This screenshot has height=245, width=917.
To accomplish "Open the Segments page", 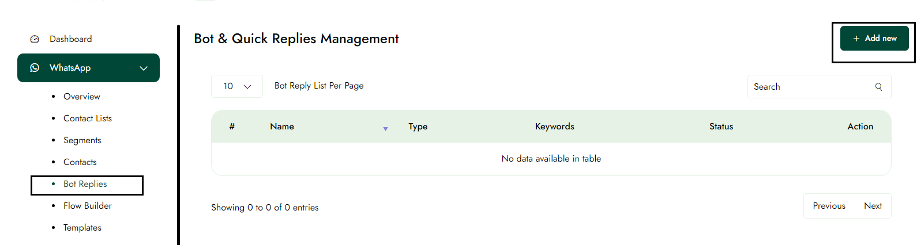I will tap(82, 140).
